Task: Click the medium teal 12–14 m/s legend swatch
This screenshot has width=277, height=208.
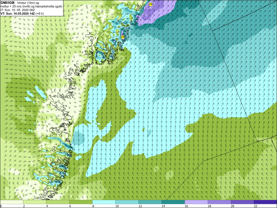Action: (x=150, y=202)
